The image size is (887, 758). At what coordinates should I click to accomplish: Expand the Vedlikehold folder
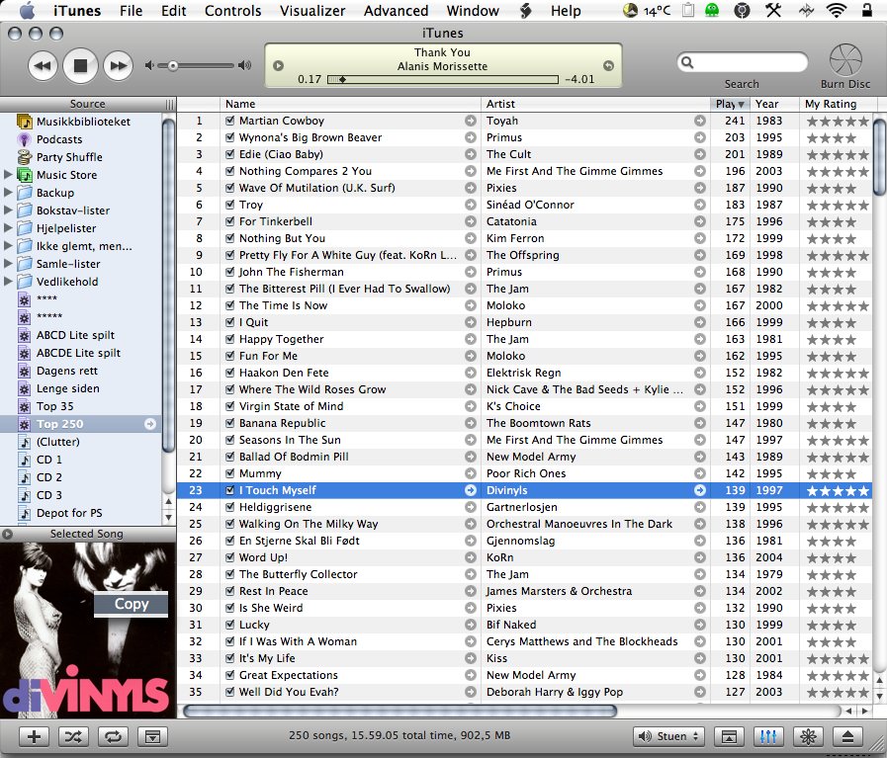tap(8, 282)
